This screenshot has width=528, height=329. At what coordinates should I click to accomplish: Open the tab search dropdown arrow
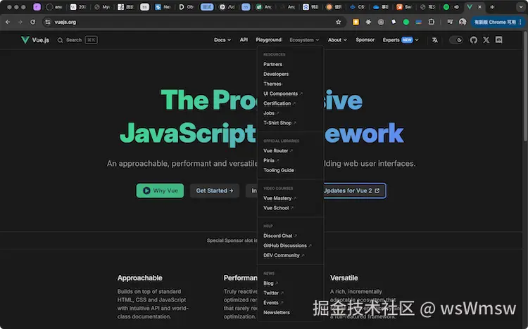(520, 7)
